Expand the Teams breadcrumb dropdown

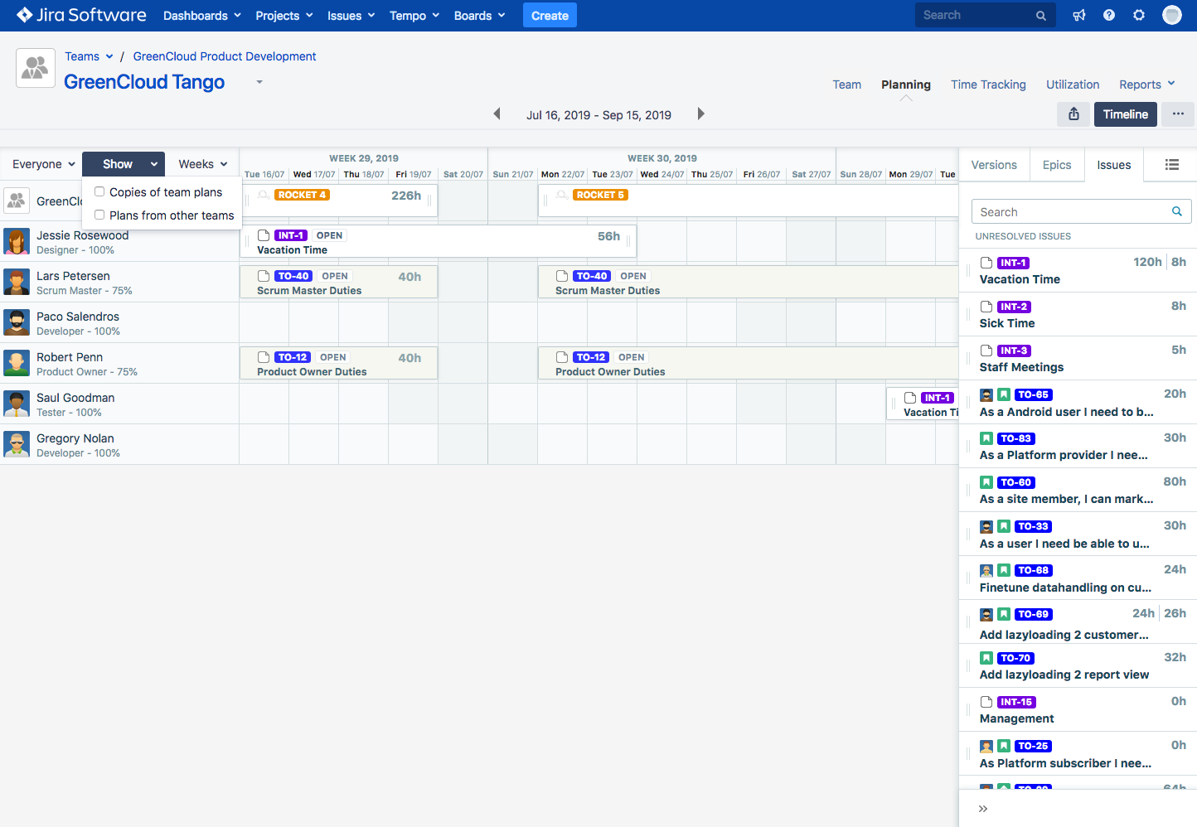89,56
